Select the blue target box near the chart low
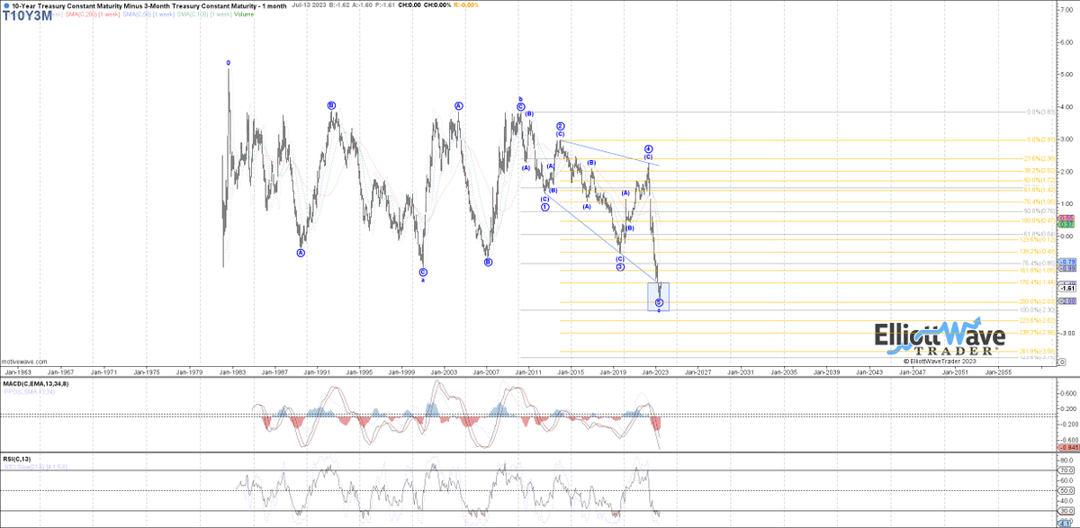 click(659, 297)
